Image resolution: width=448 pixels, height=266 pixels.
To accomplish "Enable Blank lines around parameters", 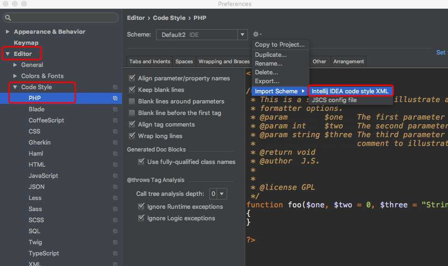I will point(132,101).
